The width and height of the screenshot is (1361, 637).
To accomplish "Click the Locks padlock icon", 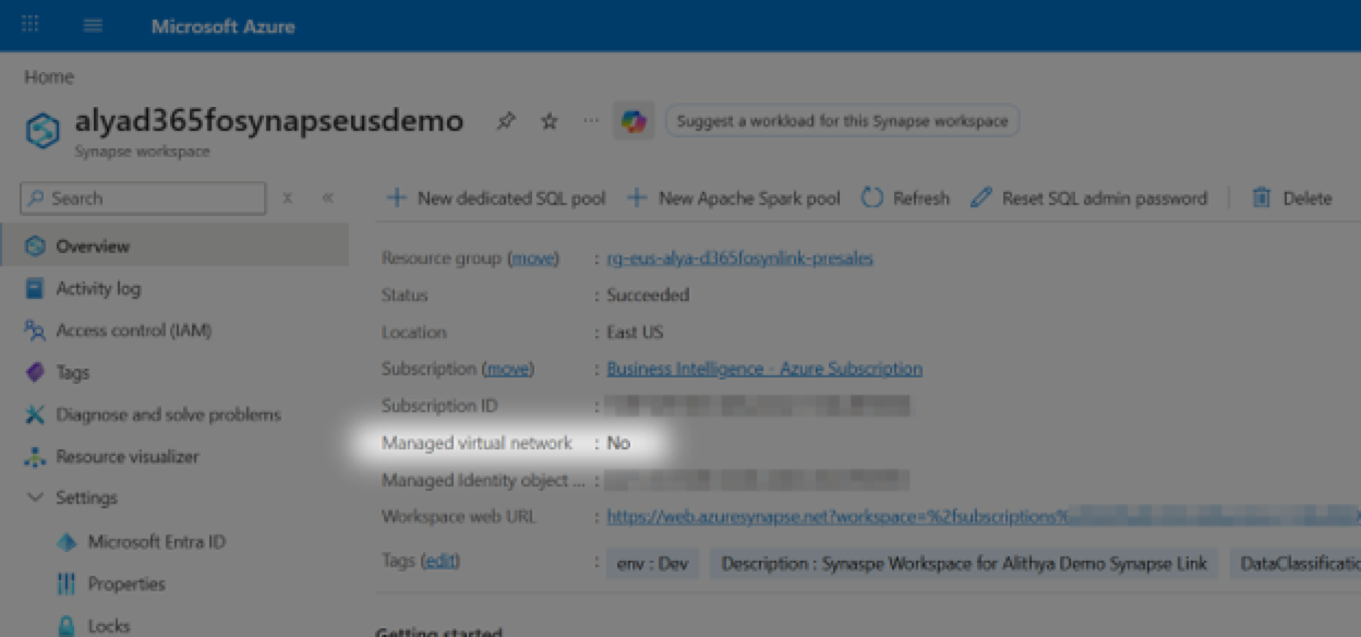I will [67, 625].
